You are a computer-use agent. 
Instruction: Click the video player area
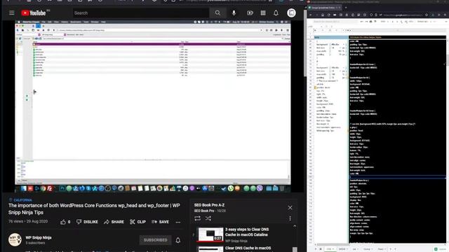point(153,106)
